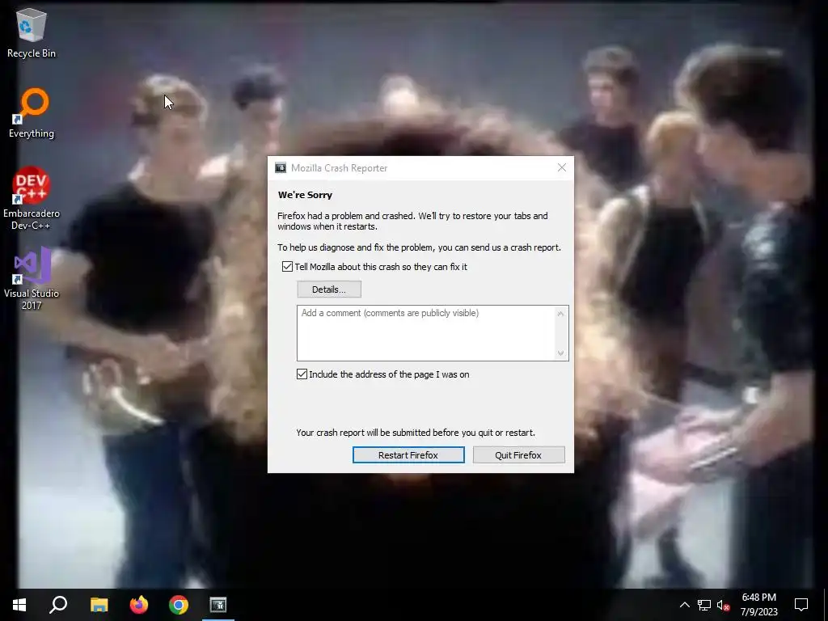Click the crash report submission notice text
This screenshot has width=828, height=621.
pos(416,433)
